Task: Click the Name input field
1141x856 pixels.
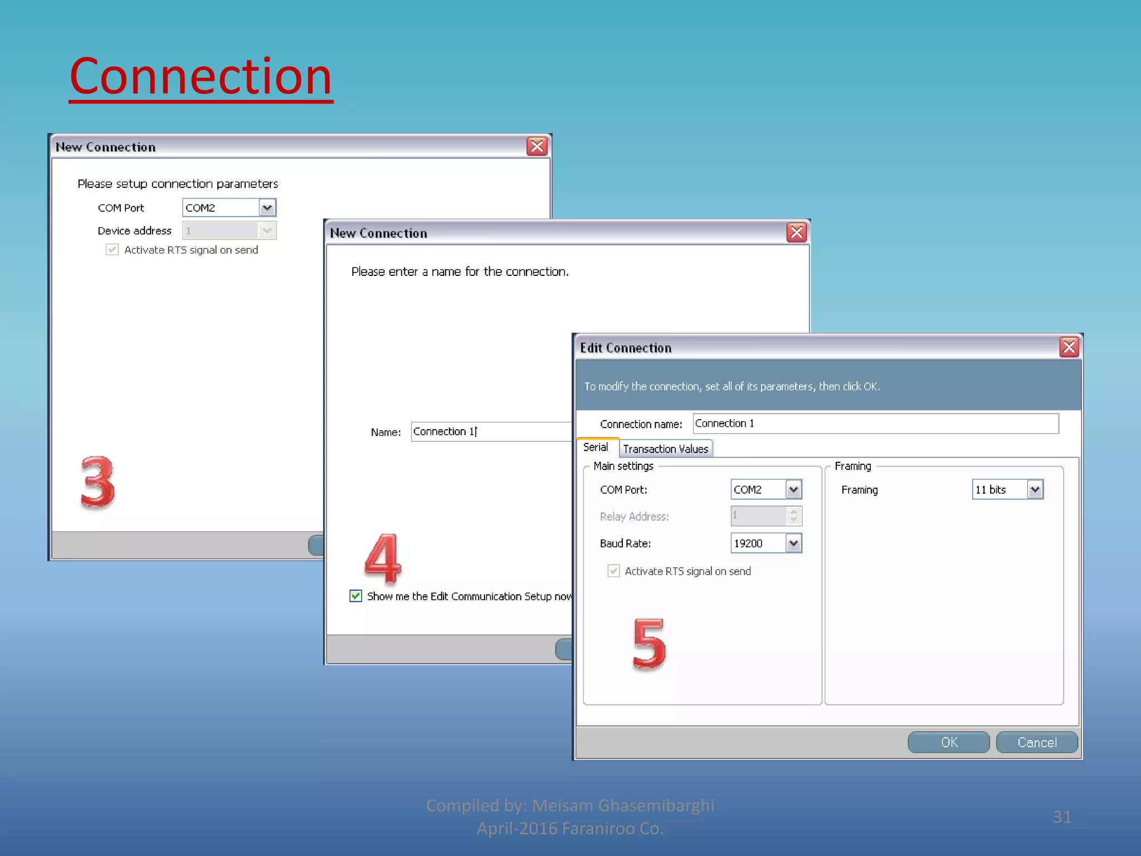Action: click(490, 432)
